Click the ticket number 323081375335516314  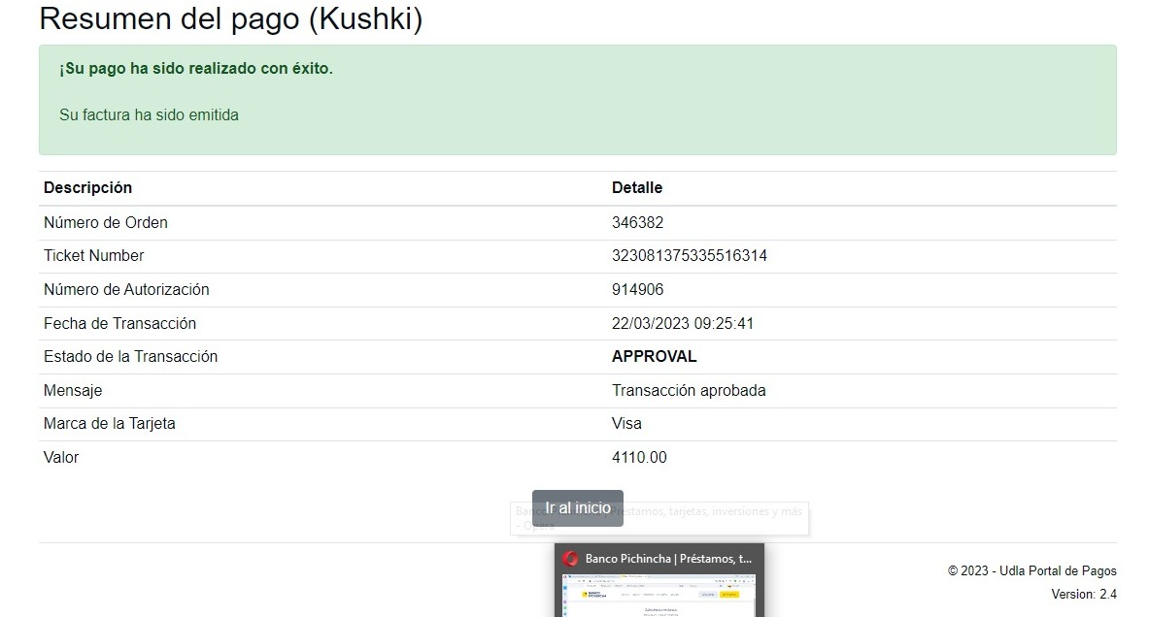click(690, 256)
